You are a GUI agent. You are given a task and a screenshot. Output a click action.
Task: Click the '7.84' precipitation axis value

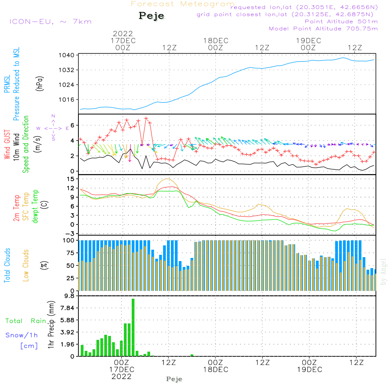point(67,308)
